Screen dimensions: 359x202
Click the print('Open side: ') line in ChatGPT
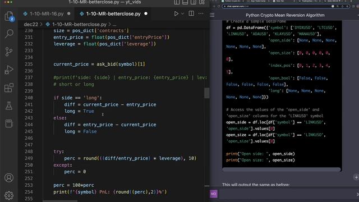(x=260, y=154)
